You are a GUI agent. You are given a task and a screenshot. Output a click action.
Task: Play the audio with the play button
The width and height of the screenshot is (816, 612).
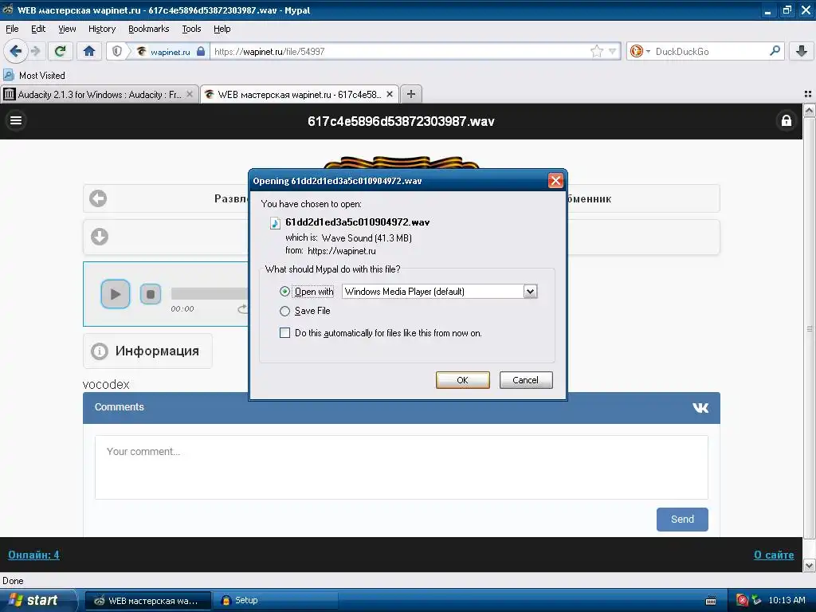[x=116, y=294]
